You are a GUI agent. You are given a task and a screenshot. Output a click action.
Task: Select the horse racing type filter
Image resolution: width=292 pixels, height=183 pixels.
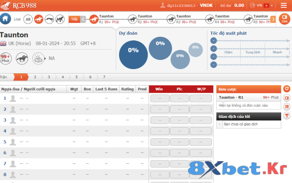click(x=39, y=19)
